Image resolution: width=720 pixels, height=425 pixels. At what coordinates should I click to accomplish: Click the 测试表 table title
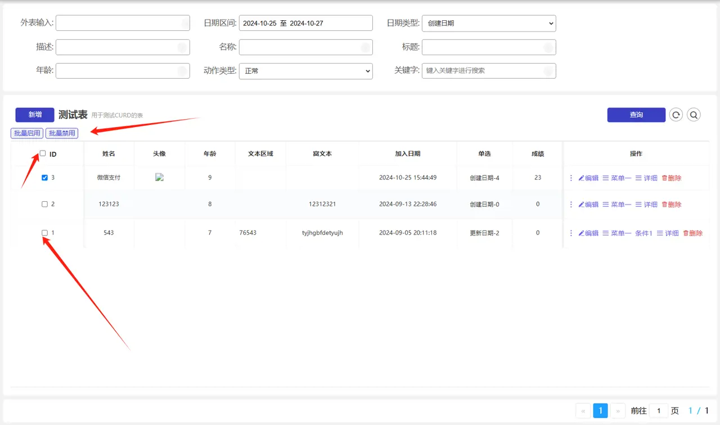pos(73,115)
